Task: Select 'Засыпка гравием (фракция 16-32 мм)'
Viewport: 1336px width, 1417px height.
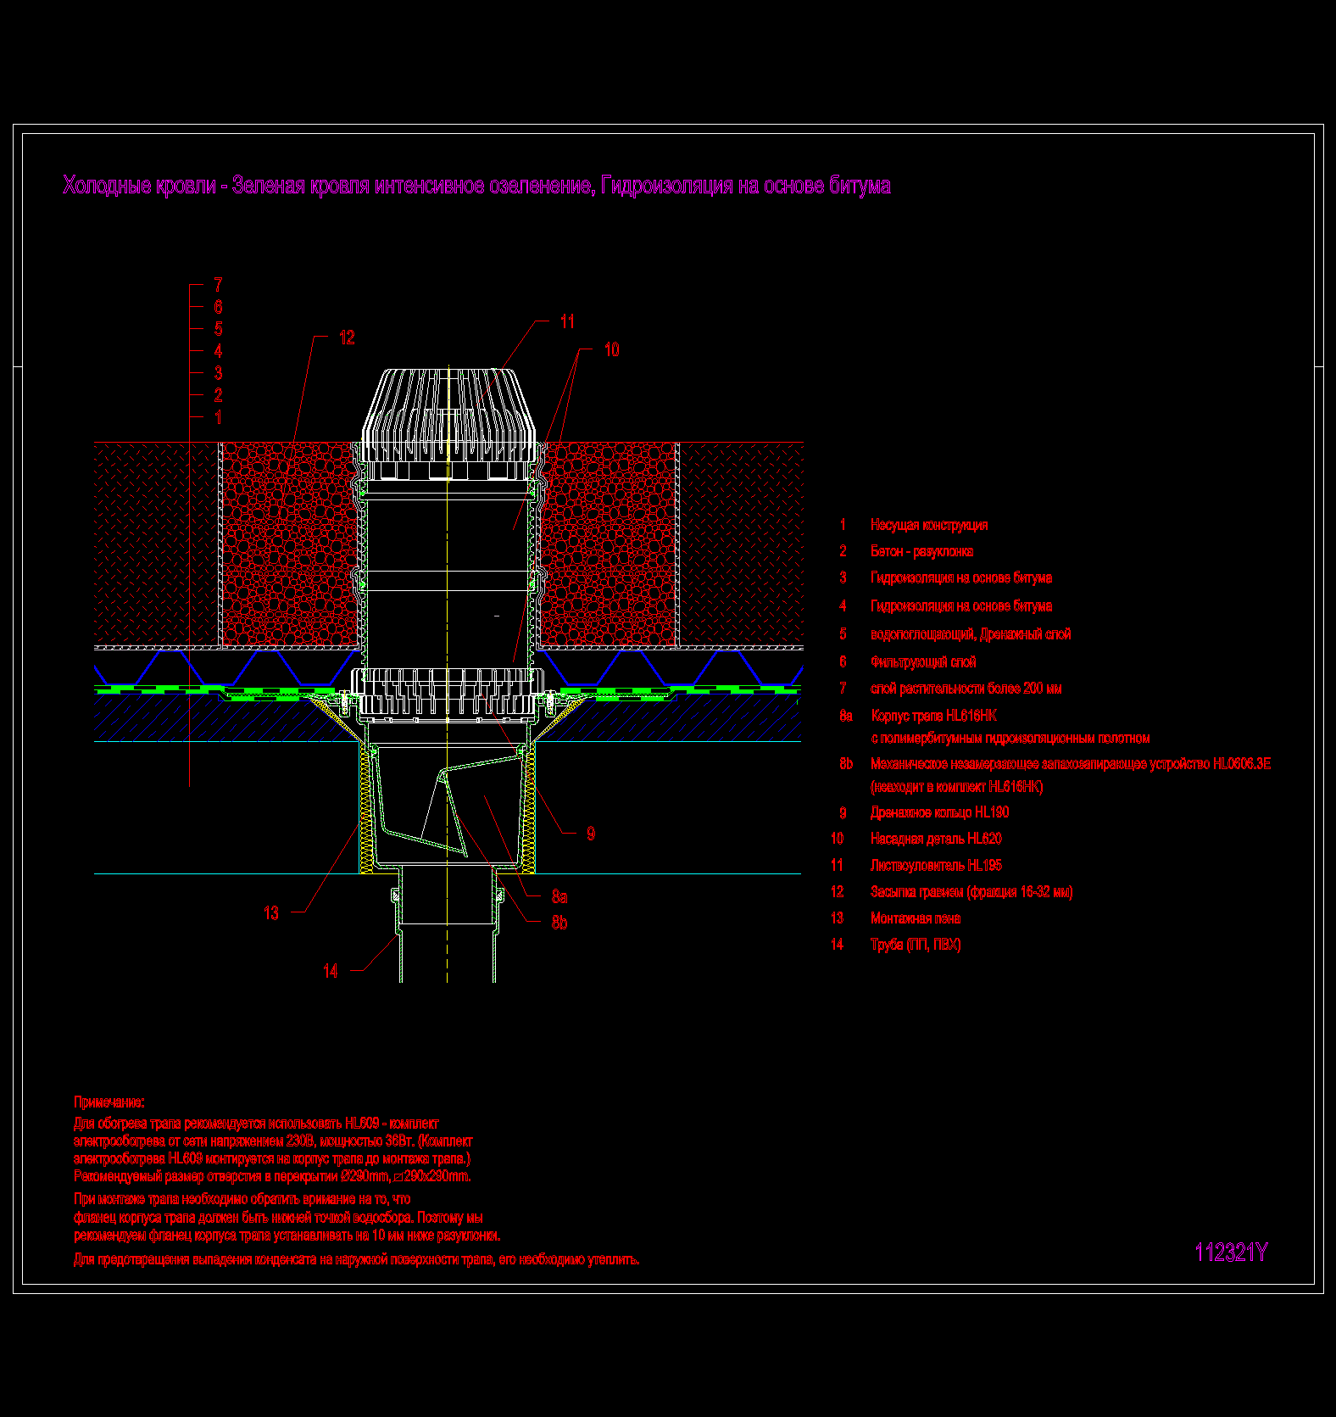Action: [971, 891]
